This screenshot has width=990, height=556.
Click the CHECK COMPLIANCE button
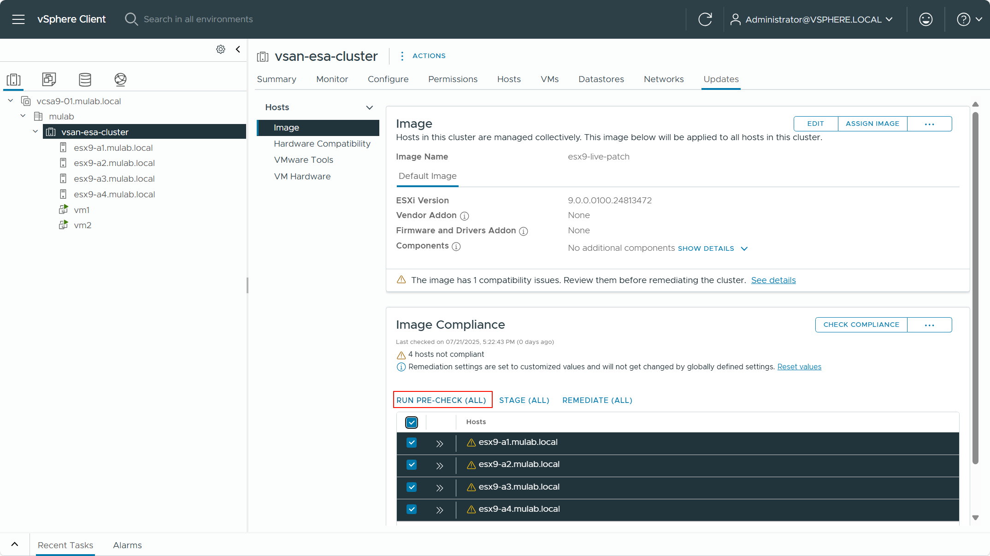coord(861,325)
